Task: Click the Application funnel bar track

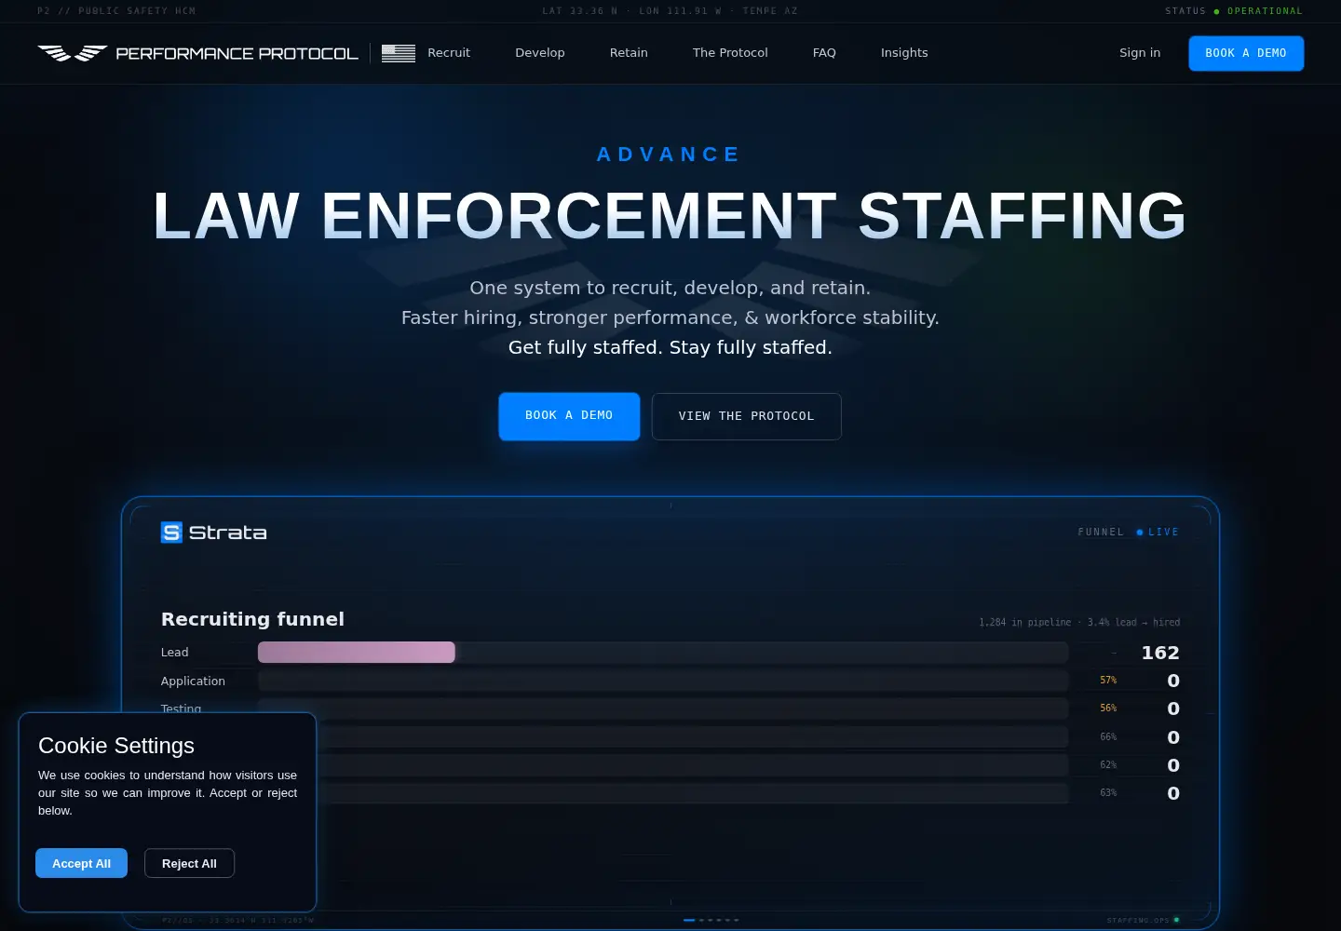Action: [663, 681]
